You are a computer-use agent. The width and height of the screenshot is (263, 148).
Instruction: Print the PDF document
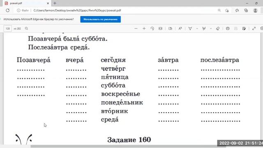click(228, 28)
